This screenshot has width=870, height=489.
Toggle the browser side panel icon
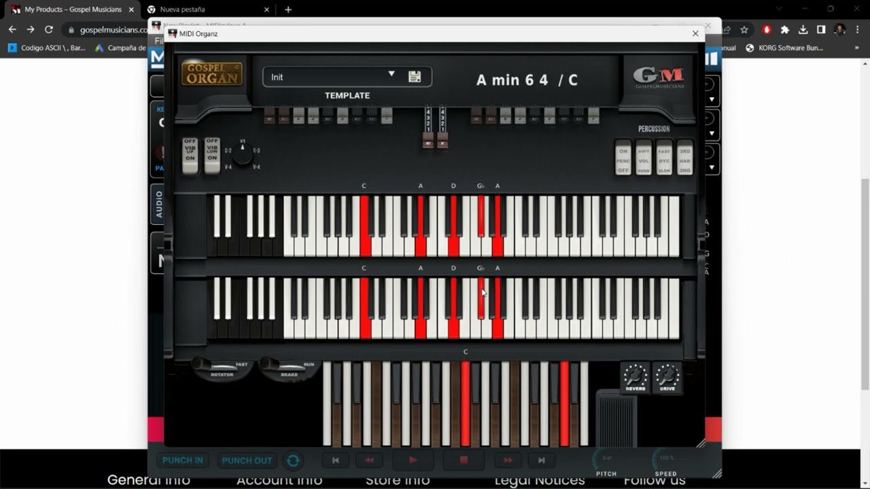[821, 30]
